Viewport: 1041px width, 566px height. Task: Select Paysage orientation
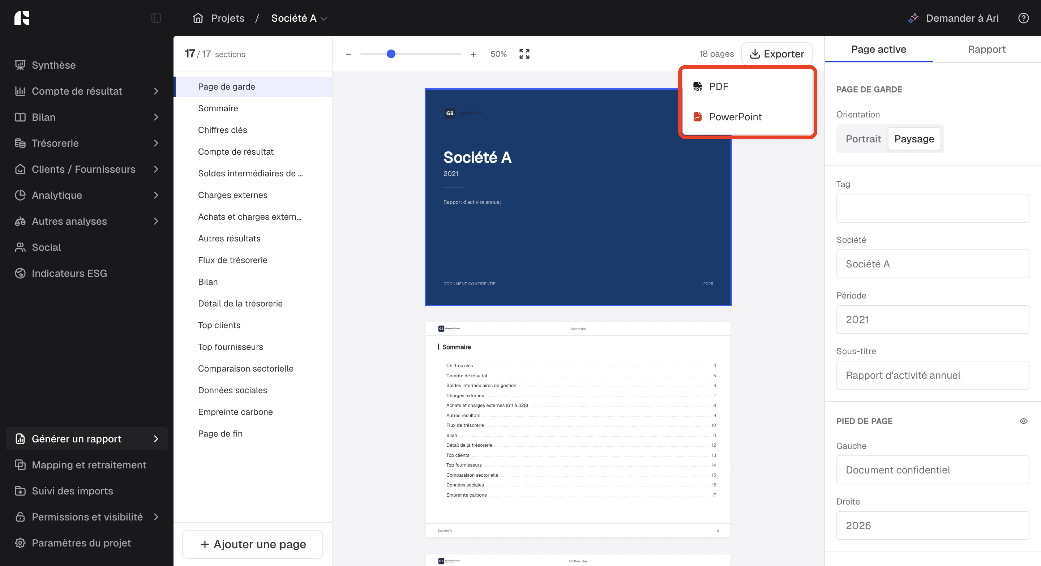pos(914,139)
